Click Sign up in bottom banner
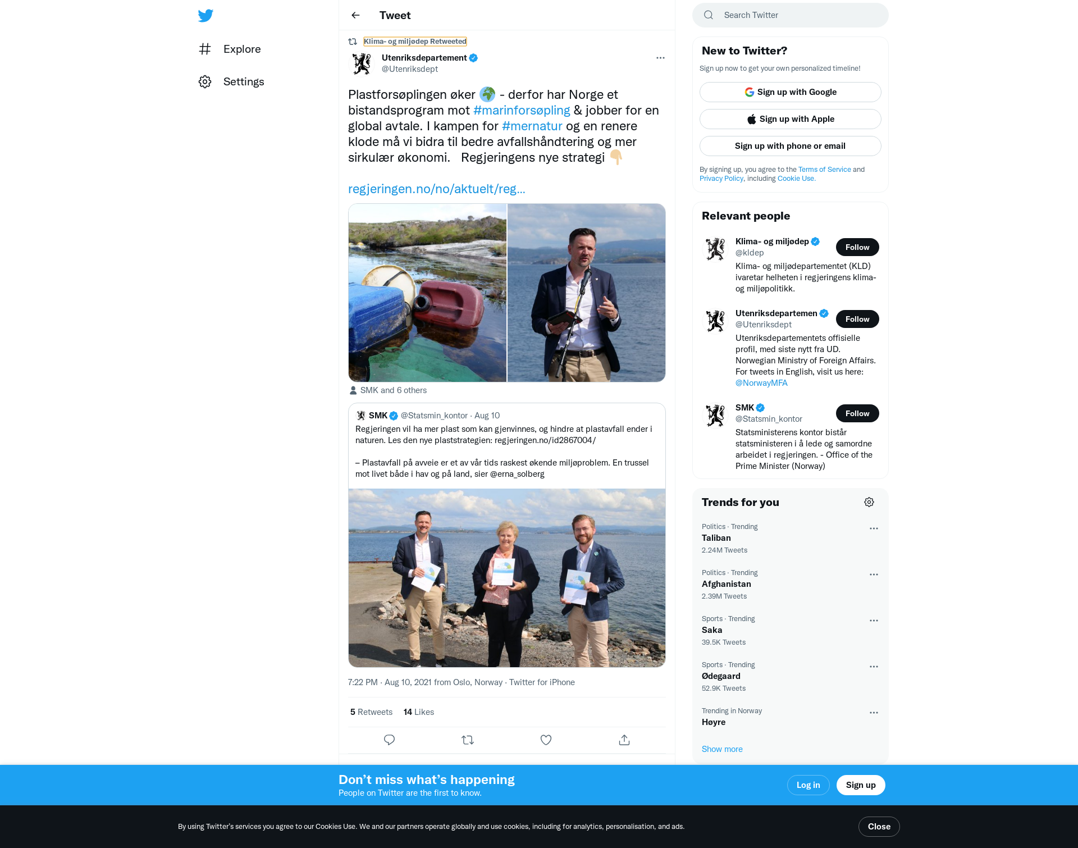This screenshot has width=1078, height=848. 861,785
